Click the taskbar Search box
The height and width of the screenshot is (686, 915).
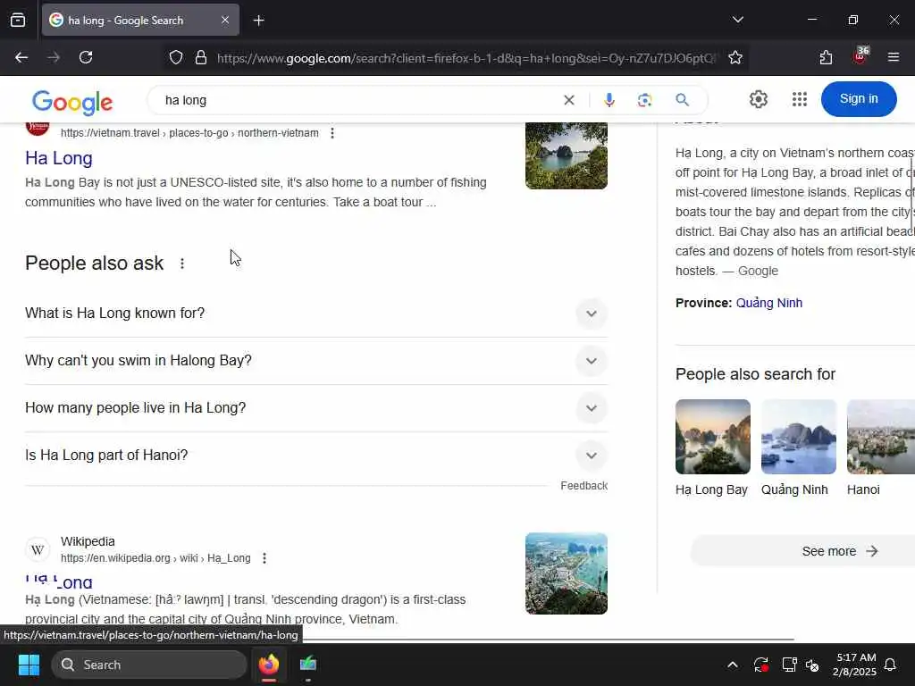149,665
